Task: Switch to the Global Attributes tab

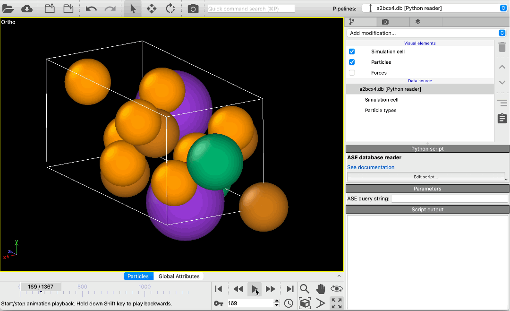Action: [179, 276]
